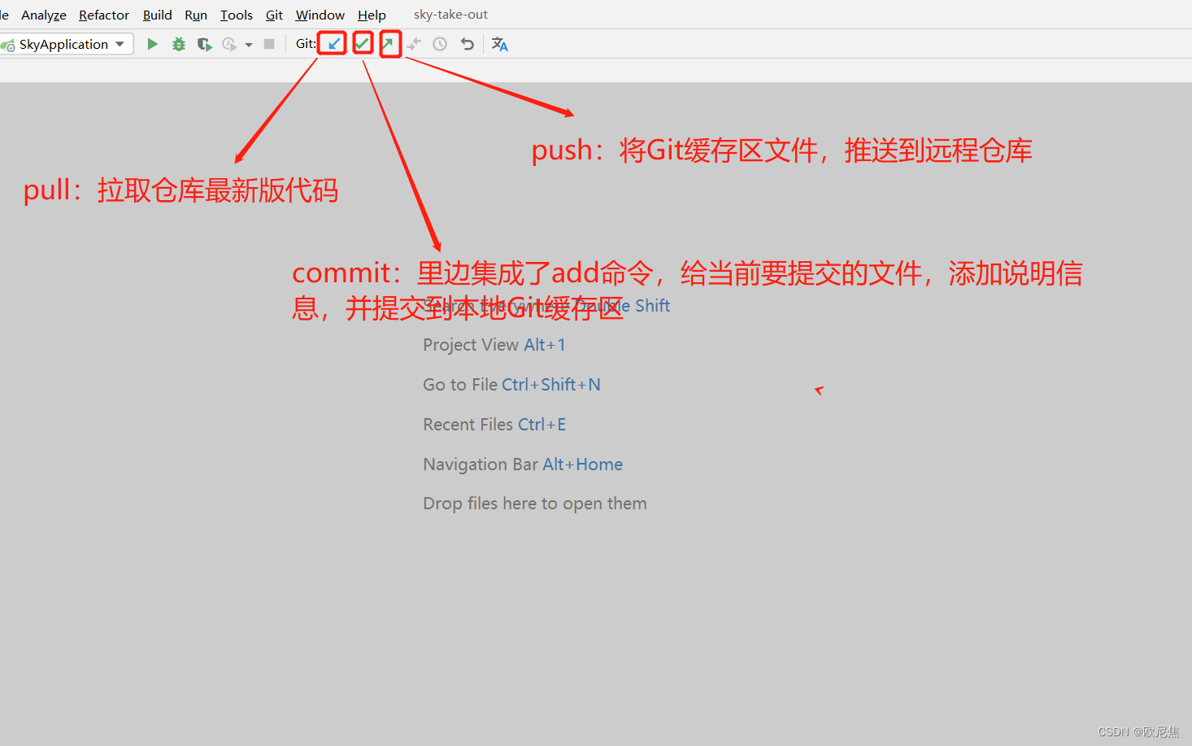
Task: Click the Navigation Bar Alt+Home hint
Action: click(x=523, y=465)
